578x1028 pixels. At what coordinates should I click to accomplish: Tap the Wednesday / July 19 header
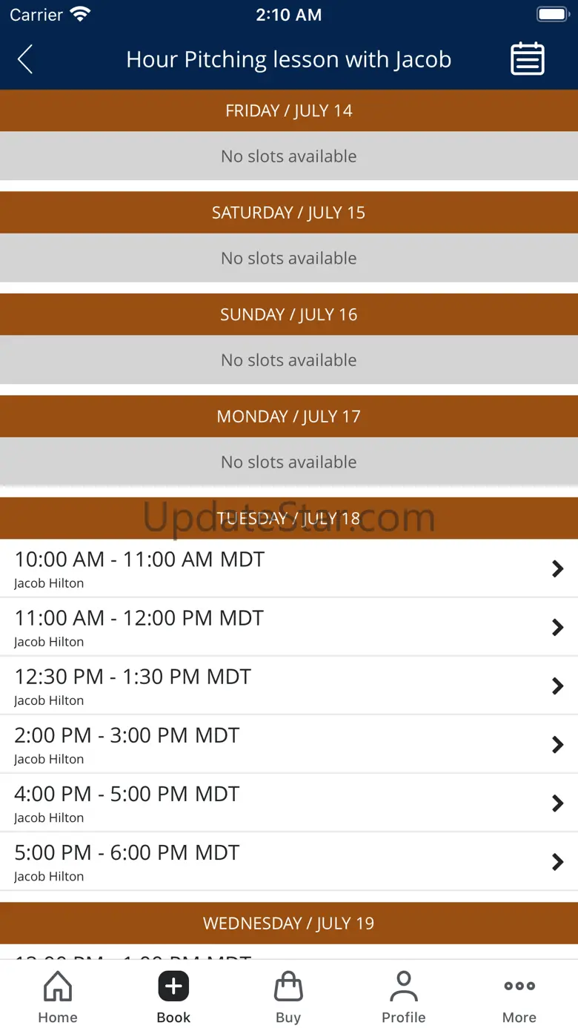pos(289,923)
